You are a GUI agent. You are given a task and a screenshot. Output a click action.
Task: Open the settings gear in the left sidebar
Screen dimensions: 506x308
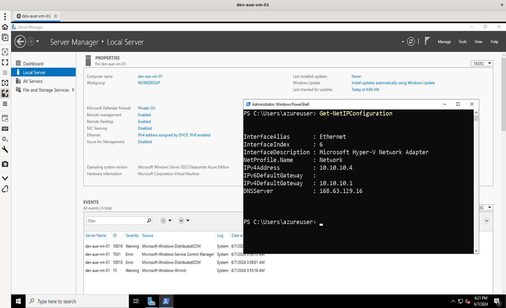tap(5, 139)
